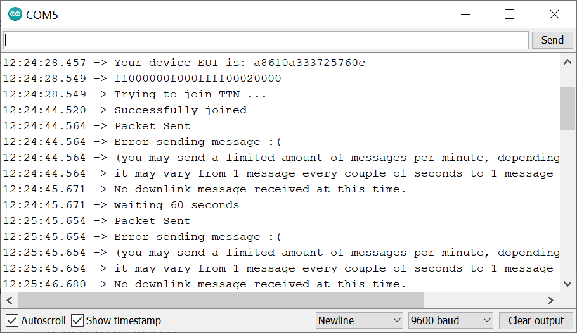Maximize the COM5 serial monitor window

509,15
